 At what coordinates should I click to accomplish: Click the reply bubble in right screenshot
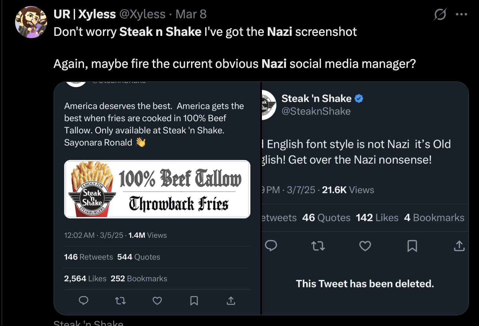[271, 246]
